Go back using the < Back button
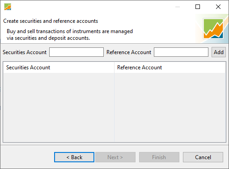This screenshot has width=229, height=169. tap(74, 157)
